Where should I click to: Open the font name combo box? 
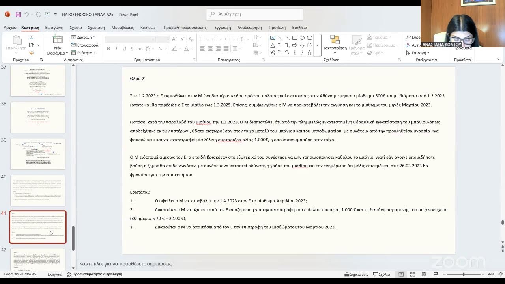pyautogui.click(x=130, y=39)
